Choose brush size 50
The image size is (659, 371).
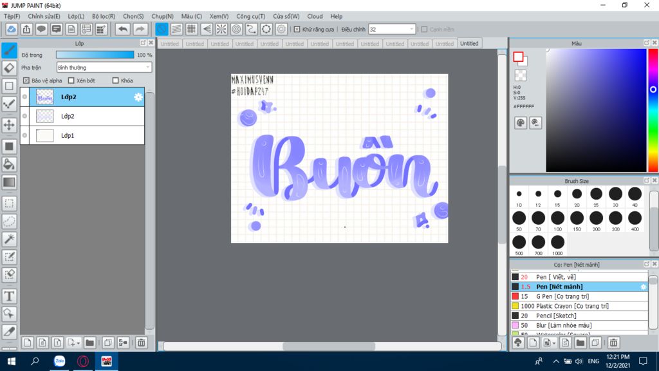519,221
